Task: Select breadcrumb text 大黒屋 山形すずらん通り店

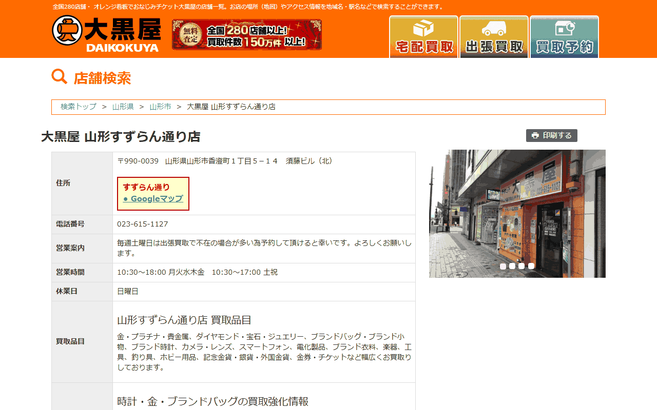Action: (231, 107)
